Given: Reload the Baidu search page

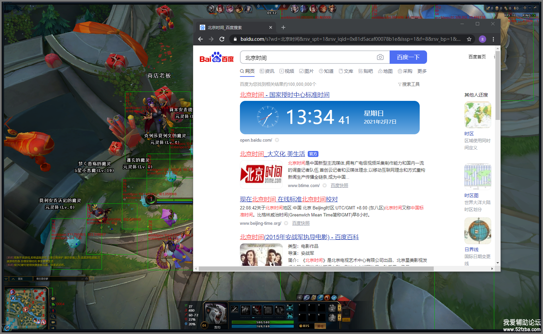Looking at the screenshot, I should point(222,39).
